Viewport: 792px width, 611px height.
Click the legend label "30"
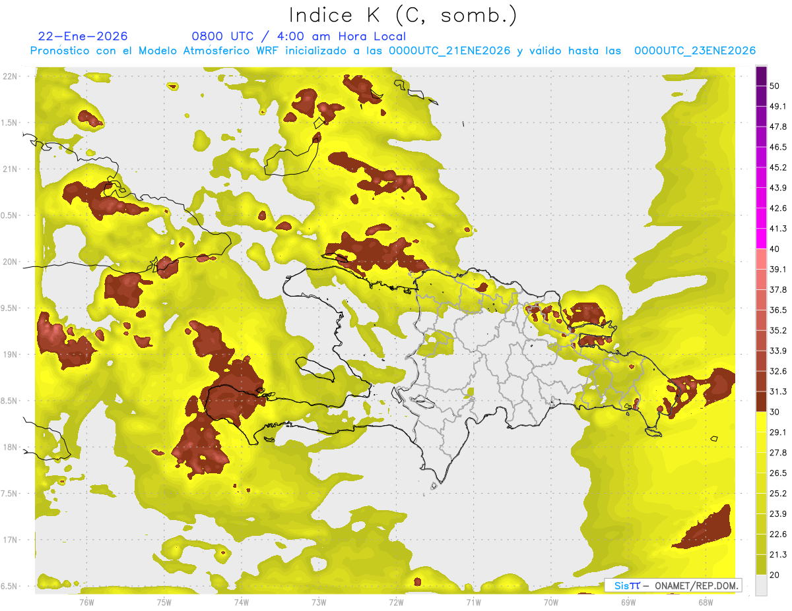click(775, 412)
